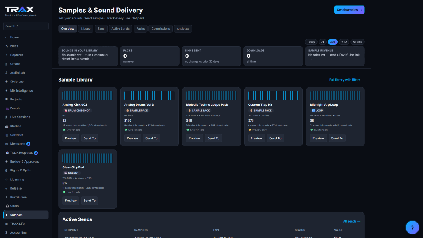
Task: Click the Sample Revenue card
Action: click(335, 56)
